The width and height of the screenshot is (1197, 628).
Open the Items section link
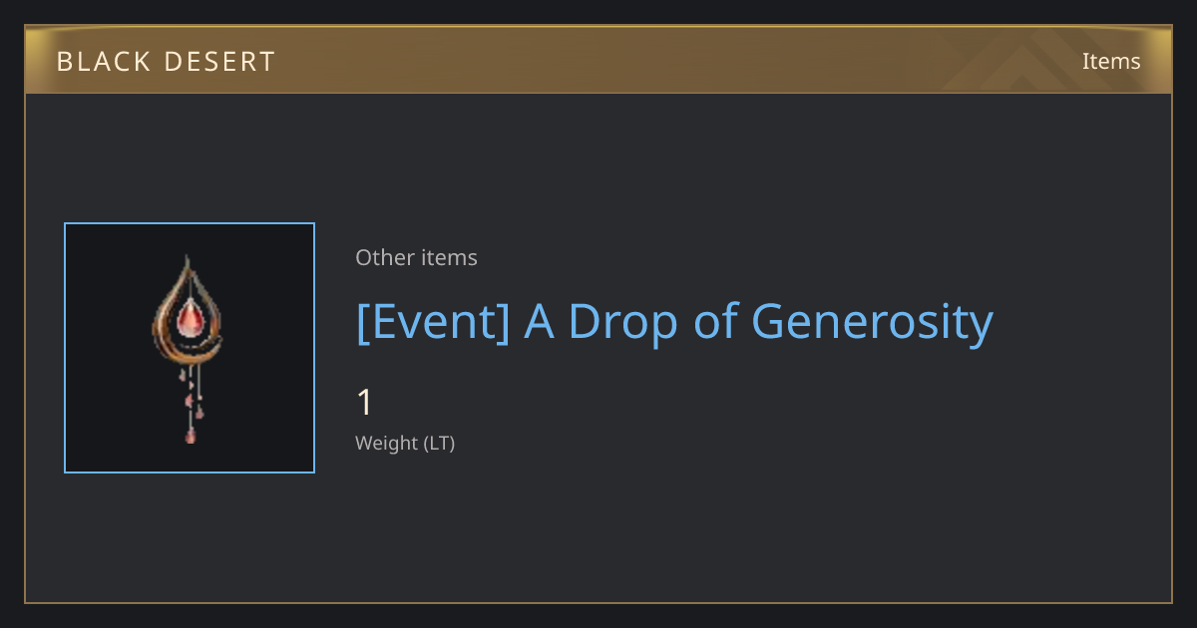coord(1111,61)
